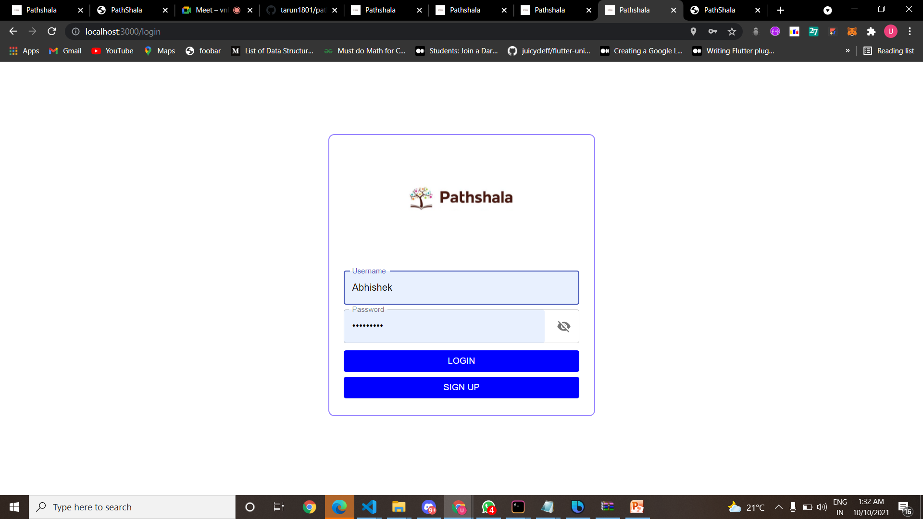923x519 pixels.
Task: Open MetaMask fox extension
Action: tap(852, 32)
